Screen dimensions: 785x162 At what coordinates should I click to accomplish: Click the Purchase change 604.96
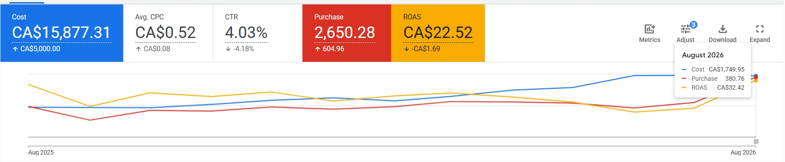[333, 49]
